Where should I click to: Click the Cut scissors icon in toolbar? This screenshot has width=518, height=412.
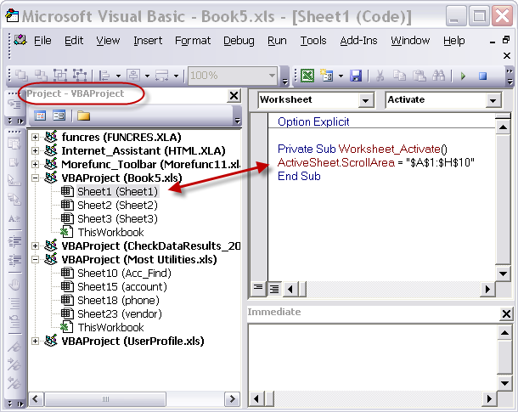pos(380,76)
